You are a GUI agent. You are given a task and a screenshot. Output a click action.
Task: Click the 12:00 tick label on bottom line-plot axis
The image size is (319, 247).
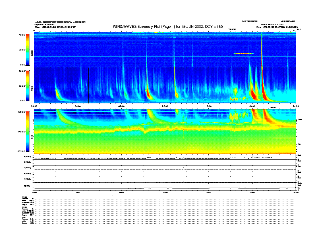[165, 192]
